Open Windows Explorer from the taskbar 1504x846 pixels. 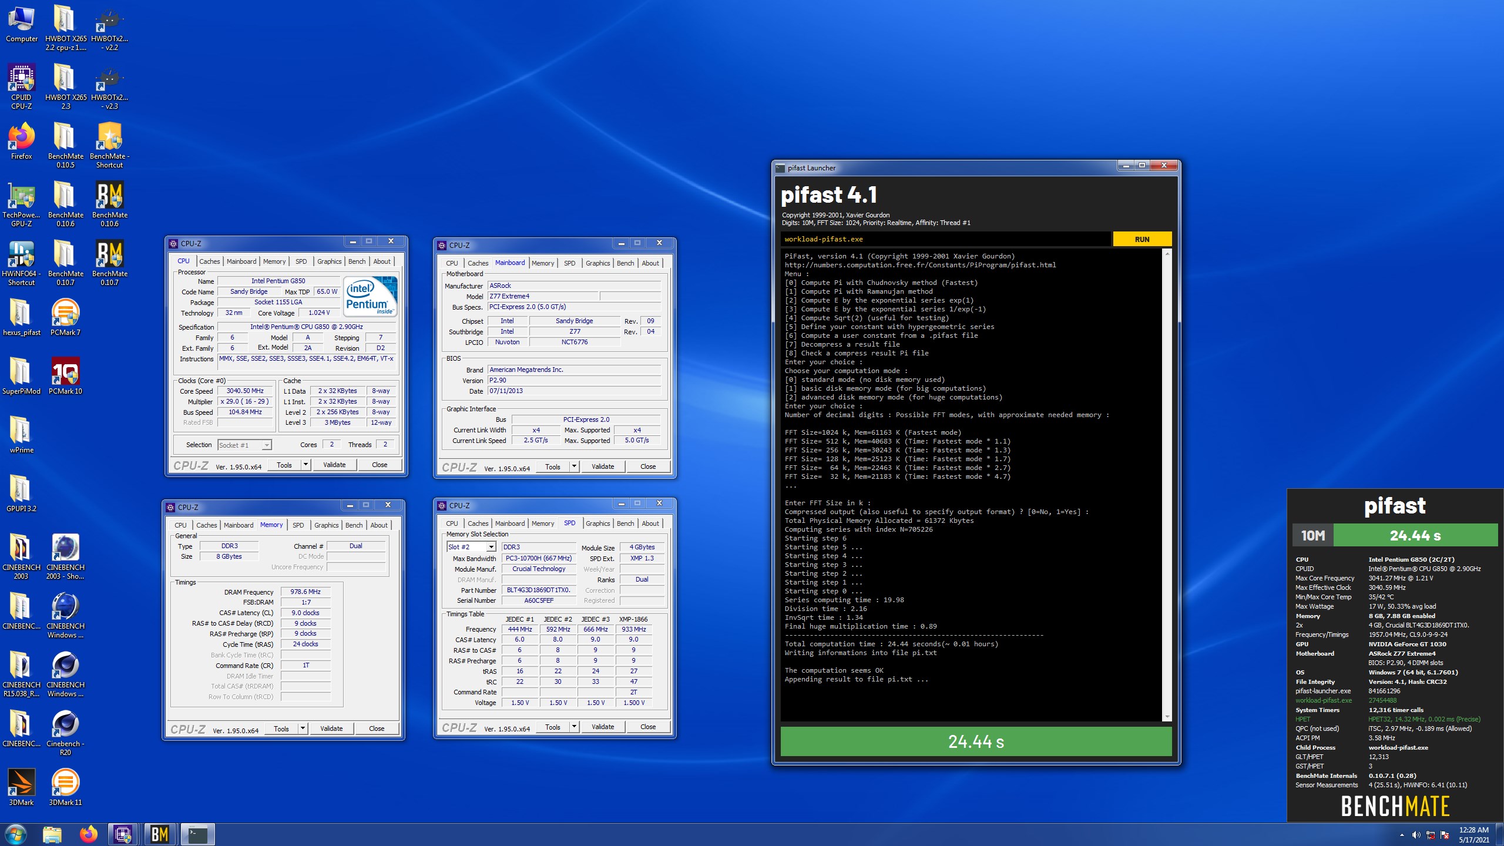pos(52,834)
